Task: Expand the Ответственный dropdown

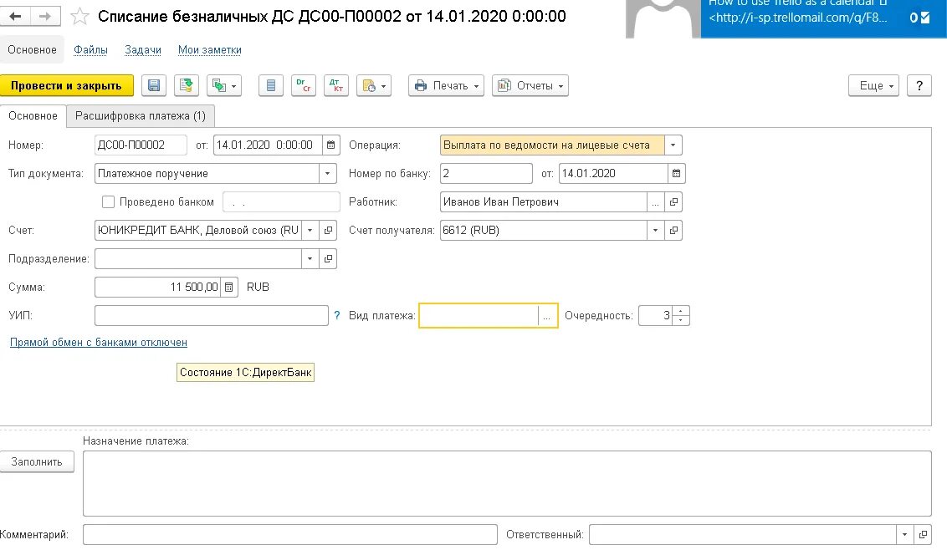Action: click(904, 535)
